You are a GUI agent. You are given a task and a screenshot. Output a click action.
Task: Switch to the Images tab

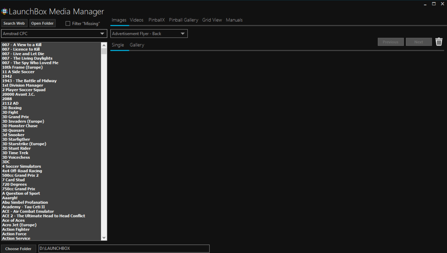[119, 20]
